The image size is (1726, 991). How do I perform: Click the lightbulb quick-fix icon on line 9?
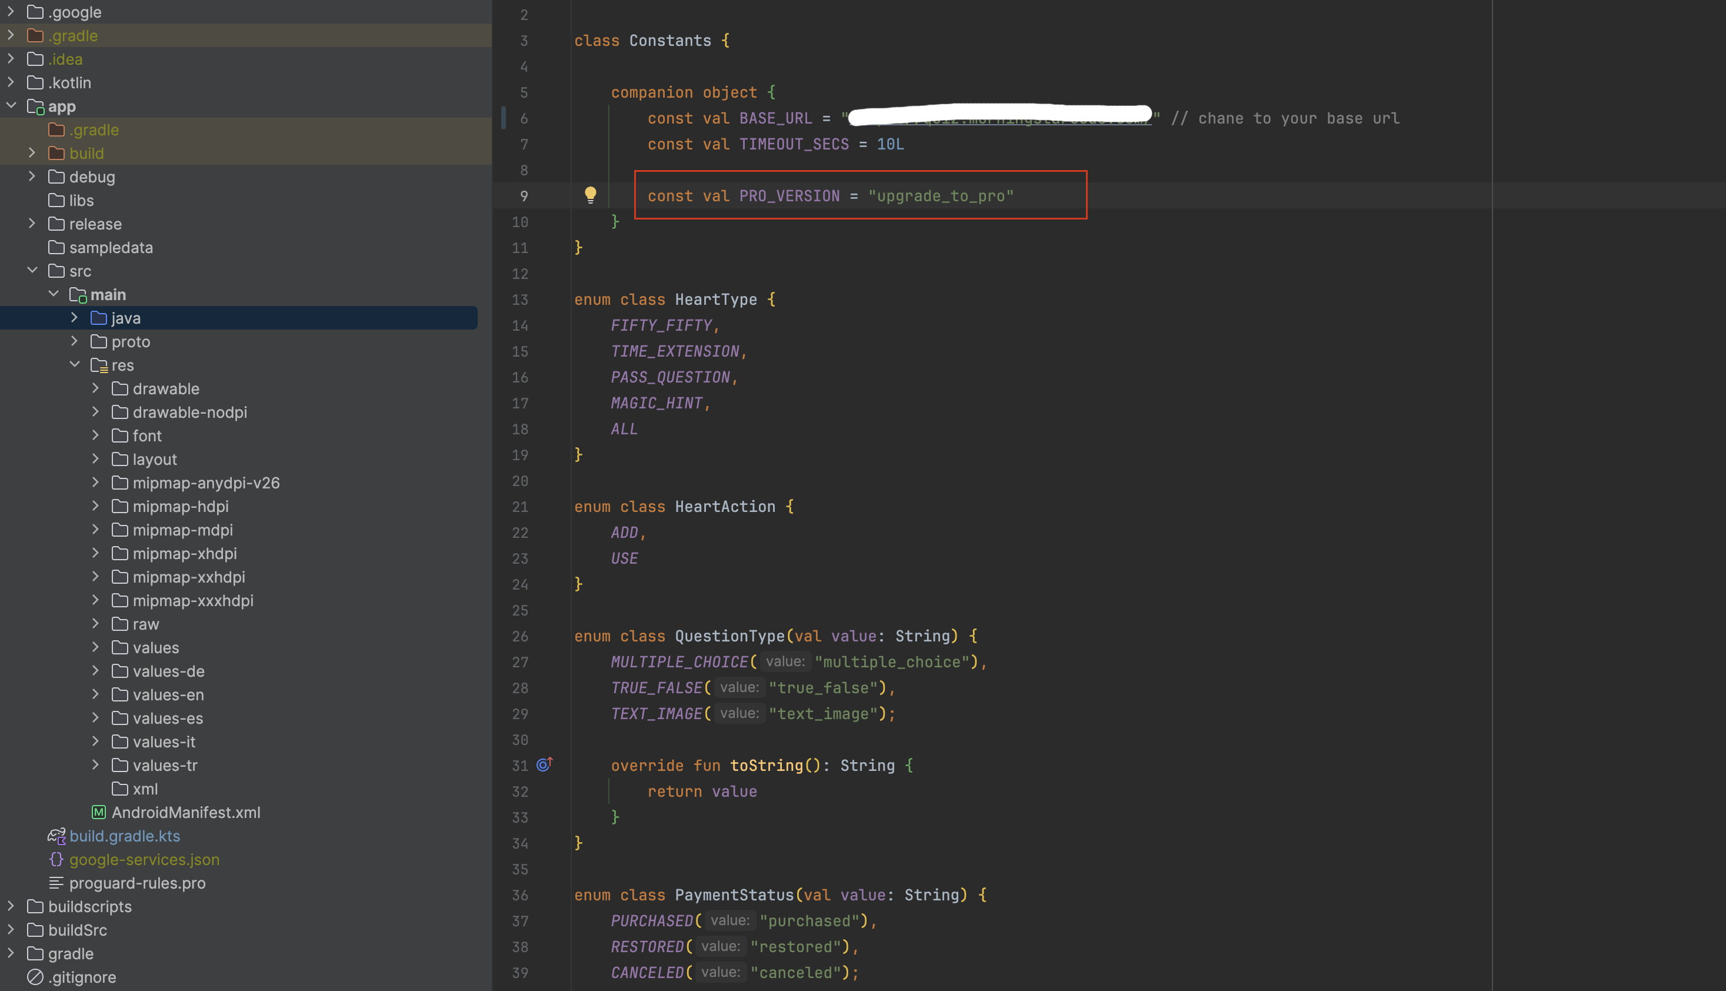[x=591, y=196]
